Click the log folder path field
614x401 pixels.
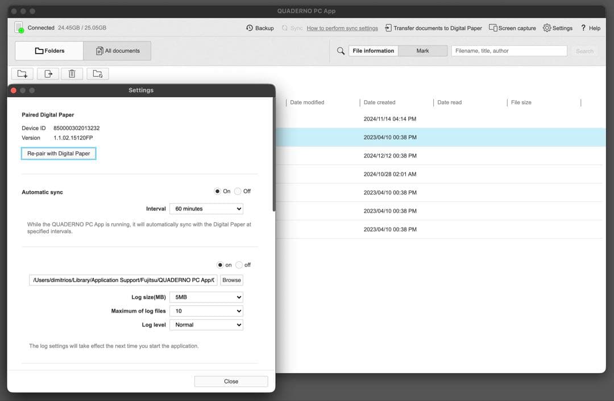123,280
